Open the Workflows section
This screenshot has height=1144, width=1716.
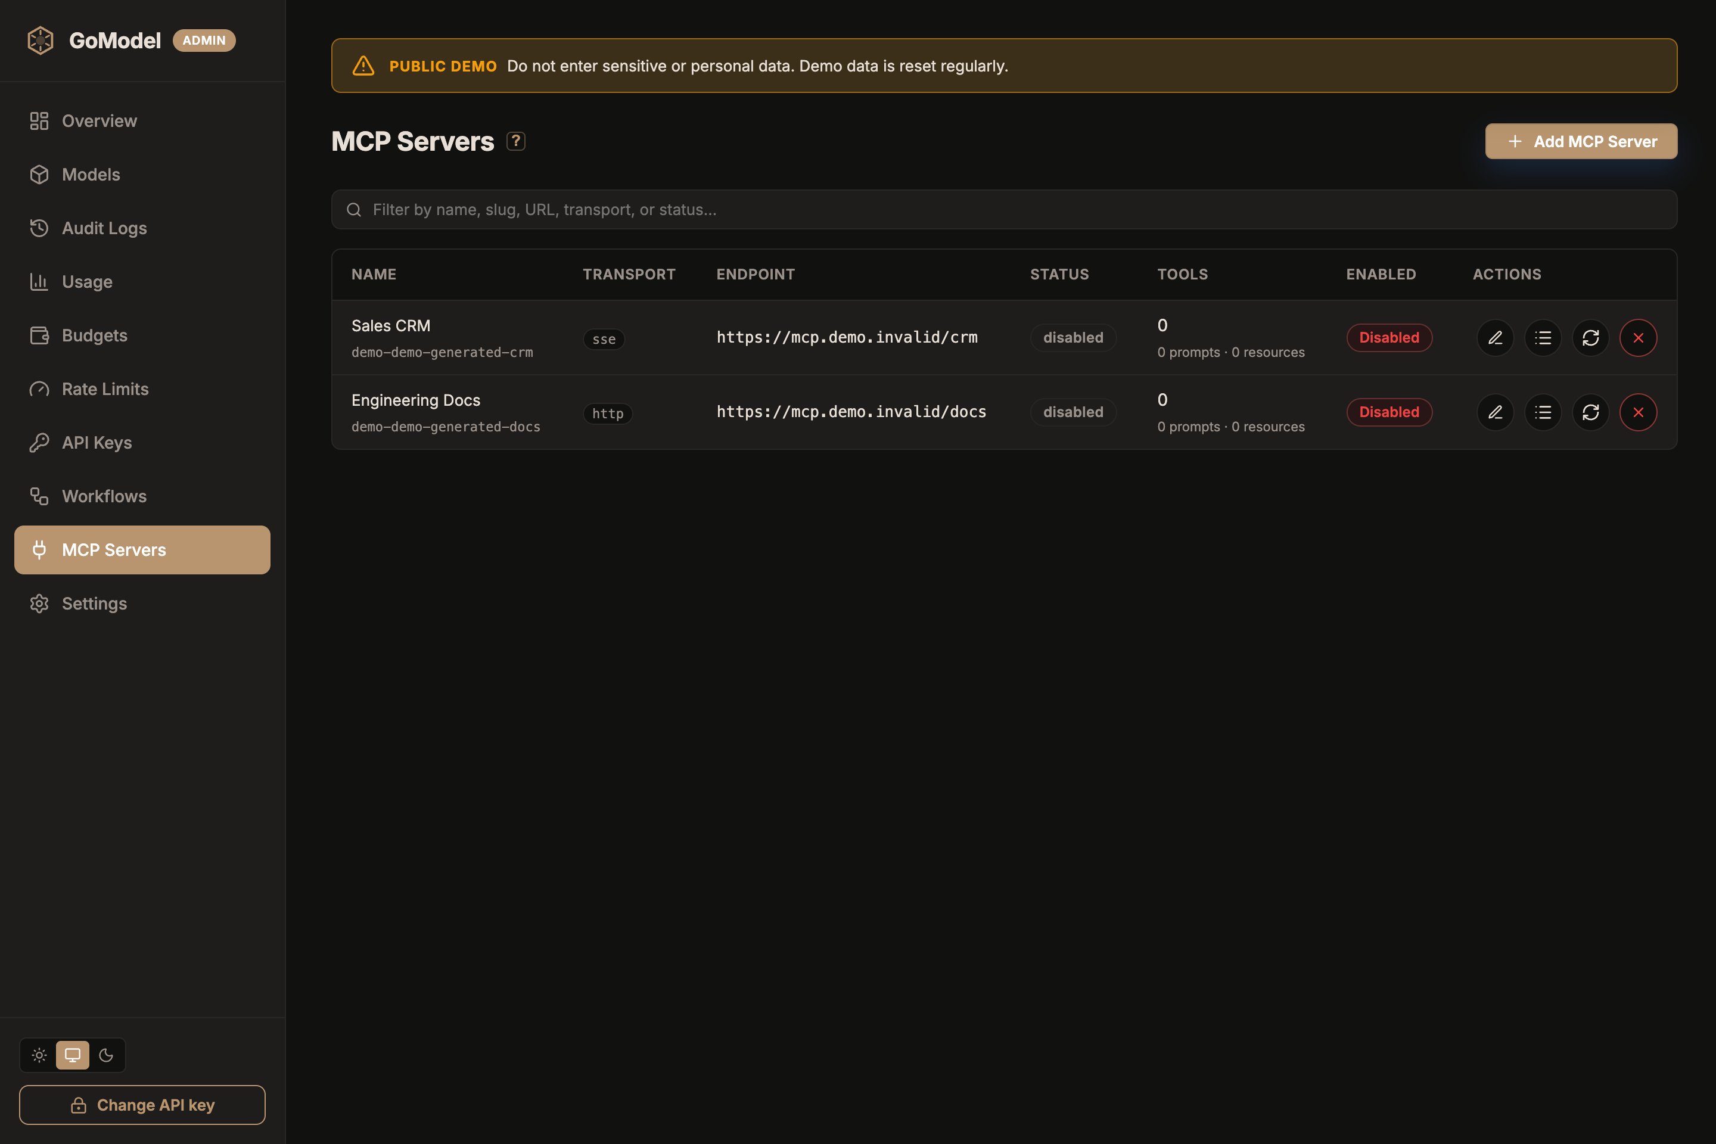[142, 496]
